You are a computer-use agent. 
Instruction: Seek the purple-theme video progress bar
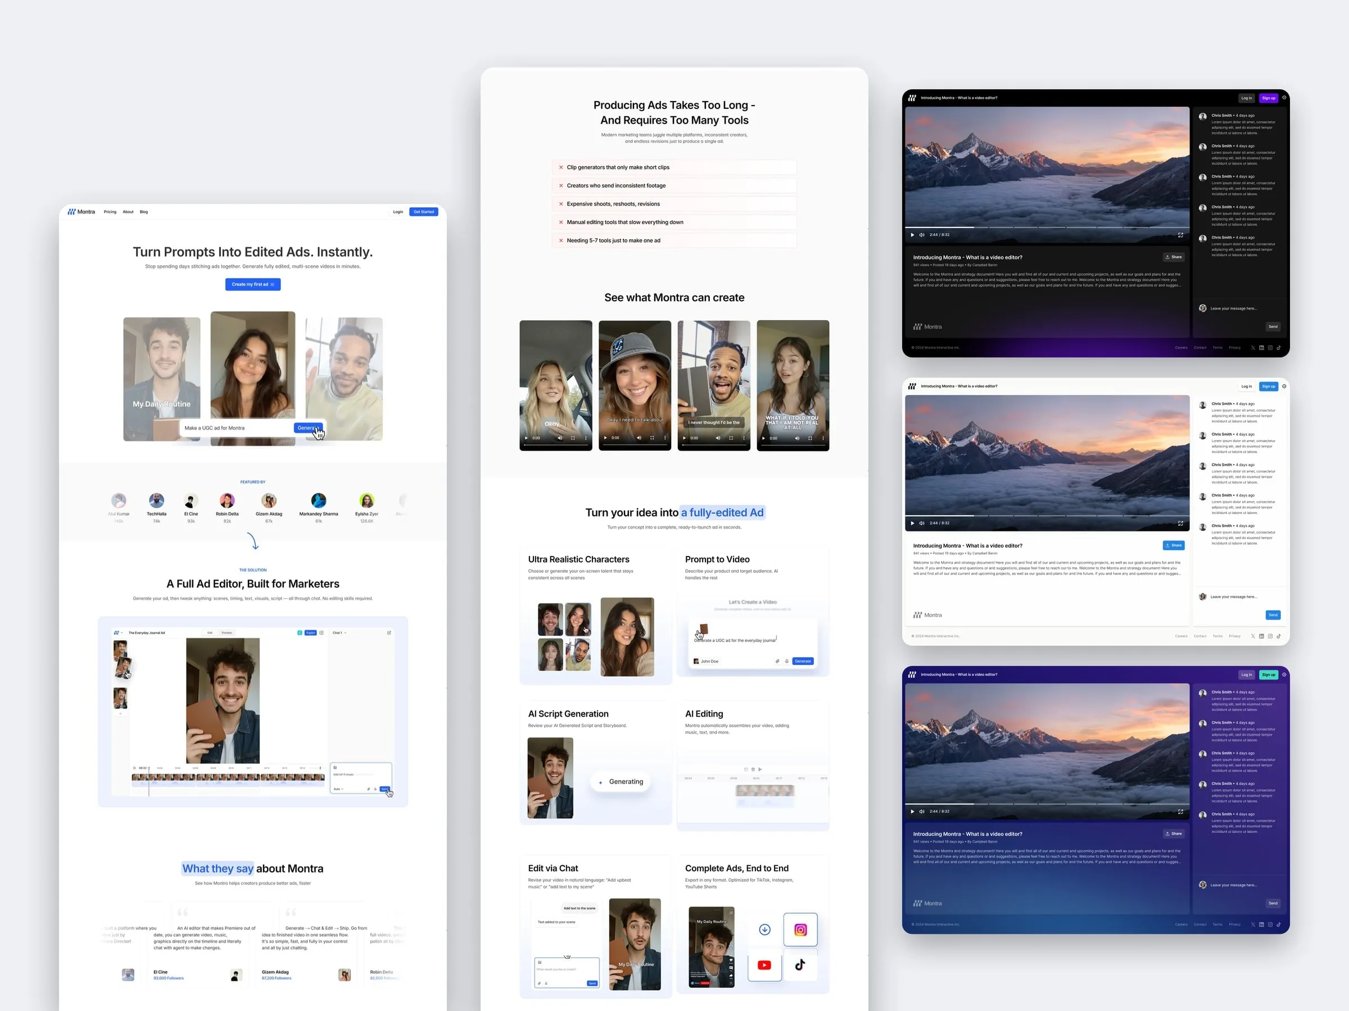click(1047, 804)
